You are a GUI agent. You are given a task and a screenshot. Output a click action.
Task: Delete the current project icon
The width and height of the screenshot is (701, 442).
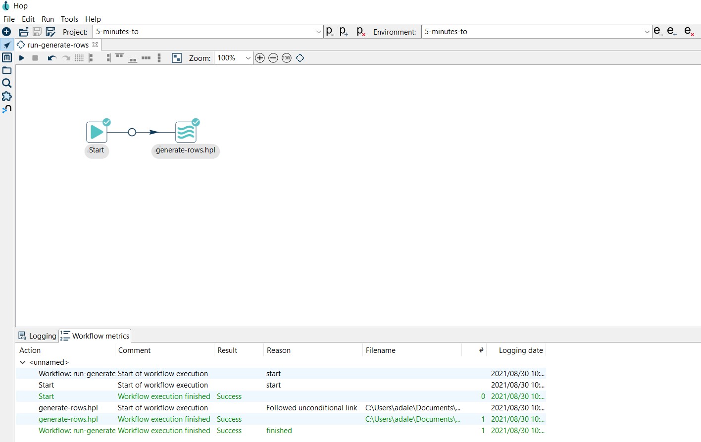(x=361, y=32)
